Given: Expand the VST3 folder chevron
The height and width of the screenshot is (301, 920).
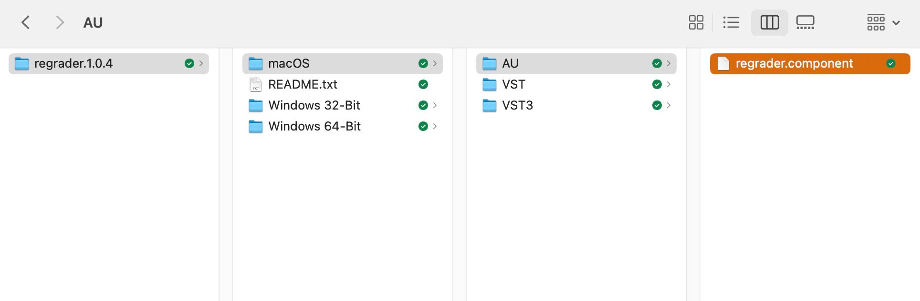Looking at the screenshot, I should tap(669, 105).
